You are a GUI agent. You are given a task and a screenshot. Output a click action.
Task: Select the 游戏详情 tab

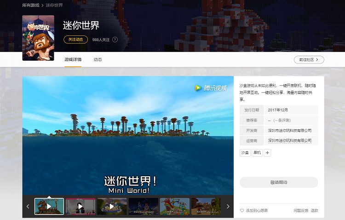coord(73,59)
